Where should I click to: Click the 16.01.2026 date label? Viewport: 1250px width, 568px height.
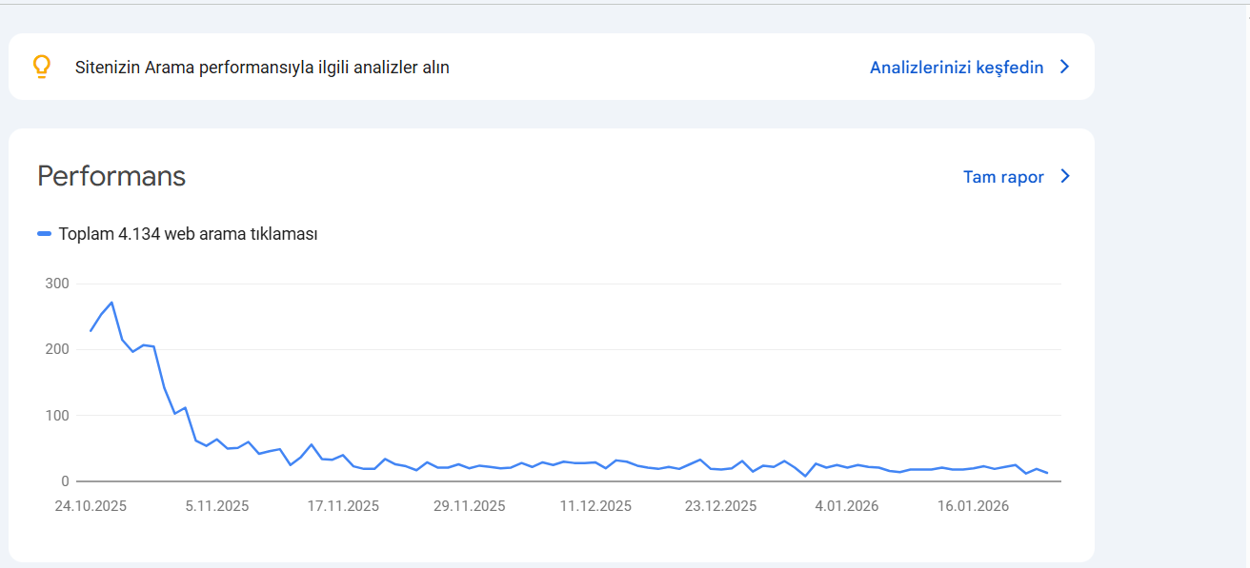point(973,506)
